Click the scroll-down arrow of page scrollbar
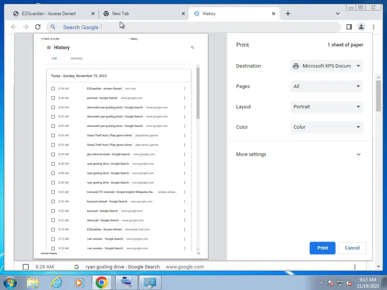 [378, 267]
